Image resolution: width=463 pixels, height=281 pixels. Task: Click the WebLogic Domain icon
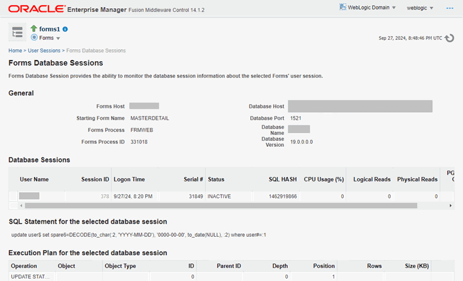click(343, 7)
